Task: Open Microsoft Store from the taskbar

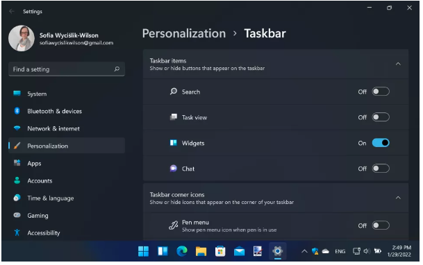Action: (220, 252)
